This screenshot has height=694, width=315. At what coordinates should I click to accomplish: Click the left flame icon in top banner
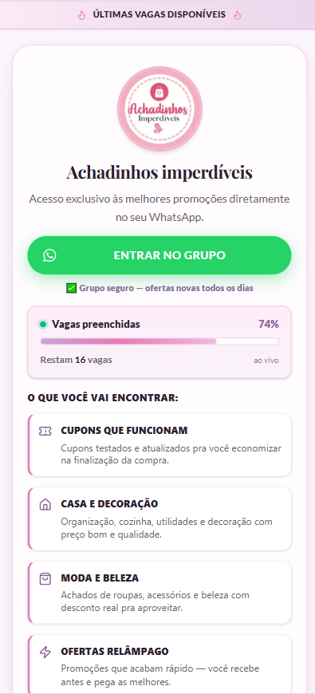point(81,15)
